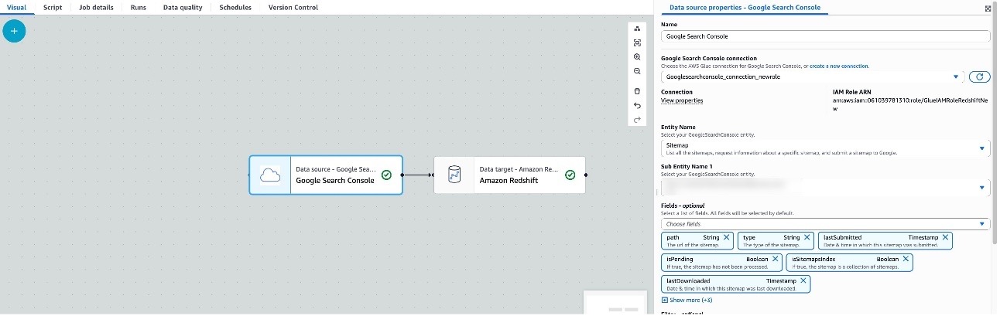Open the Google Search Console connection dropdown
This screenshot has width=1000, height=316.
click(810, 77)
